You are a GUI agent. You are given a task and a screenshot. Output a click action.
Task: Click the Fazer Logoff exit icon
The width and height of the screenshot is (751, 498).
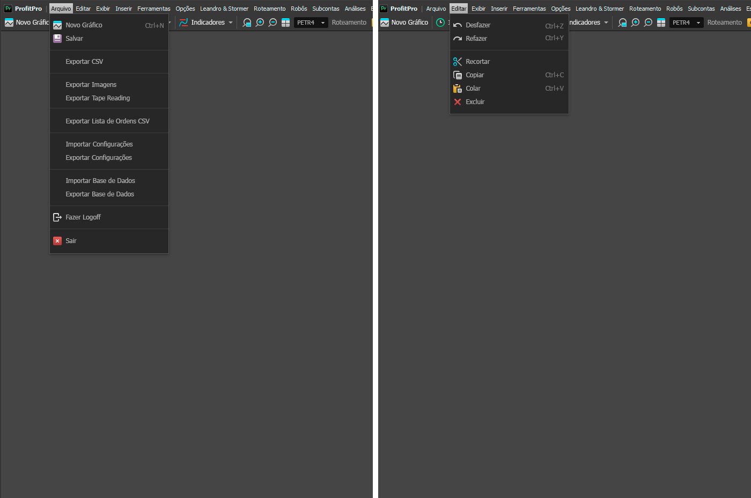click(57, 217)
